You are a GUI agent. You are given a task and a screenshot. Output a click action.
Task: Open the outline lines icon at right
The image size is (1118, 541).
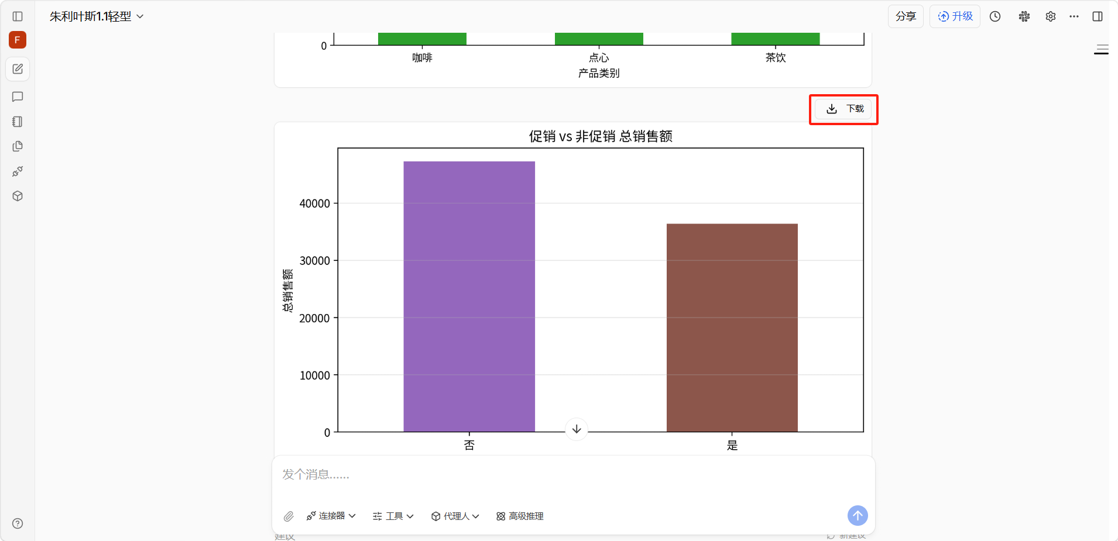[x=1102, y=50]
